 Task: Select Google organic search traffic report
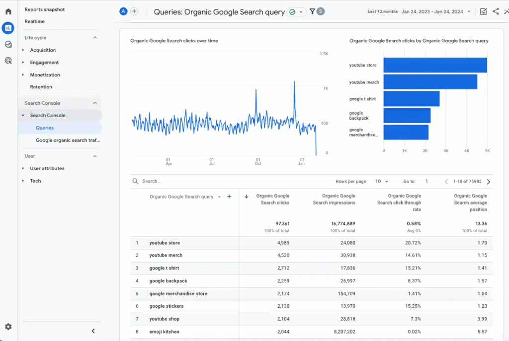(x=68, y=140)
